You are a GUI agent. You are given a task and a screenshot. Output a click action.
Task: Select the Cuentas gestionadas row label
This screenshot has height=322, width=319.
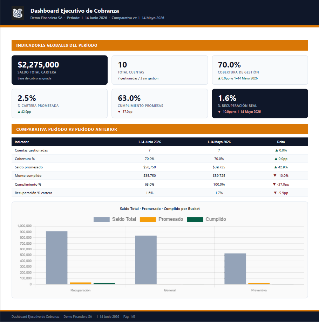point(31,150)
